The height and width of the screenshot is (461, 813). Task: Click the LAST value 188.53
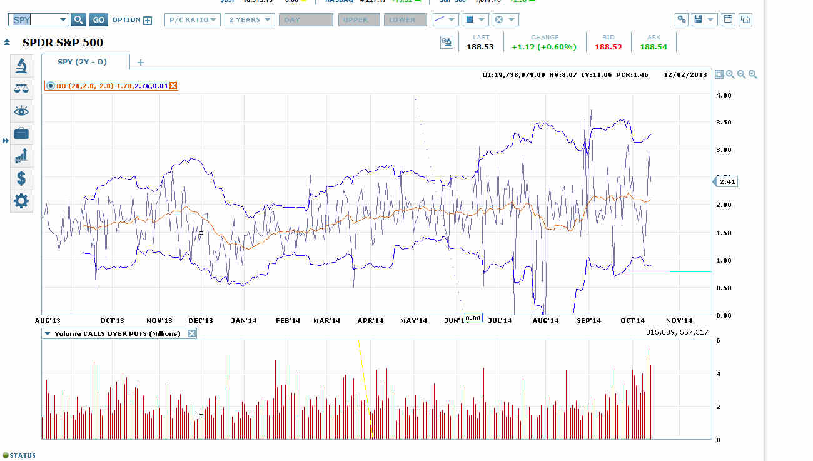coord(480,47)
